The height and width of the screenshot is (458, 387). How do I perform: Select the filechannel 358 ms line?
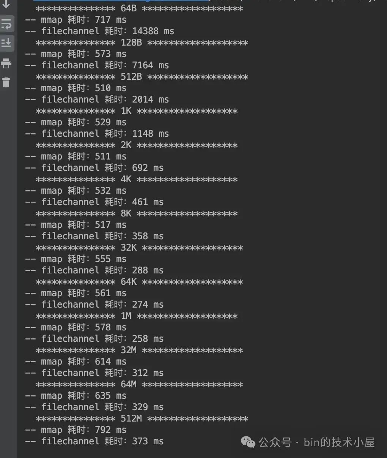[x=94, y=236]
